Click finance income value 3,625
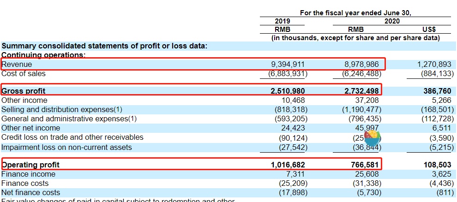 (441, 174)
